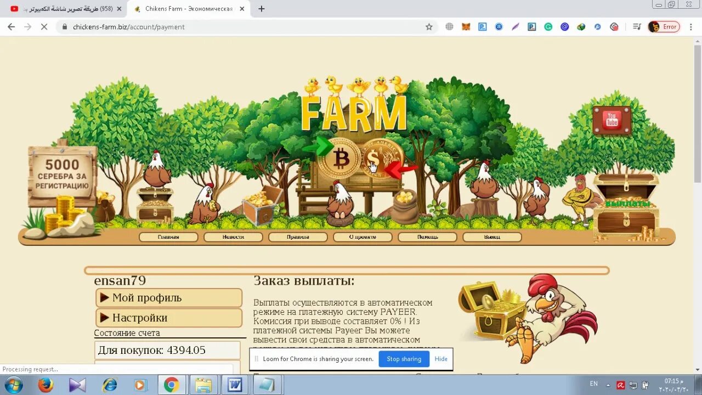Image resolution: width=702 pixels, height=395 pixels.
Task: Click the address bar URL
Action: 129,26
